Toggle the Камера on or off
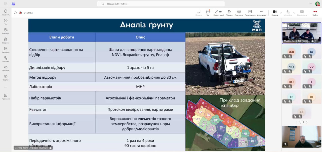Screen dimensions: 322x152 (x=275, y=13)
